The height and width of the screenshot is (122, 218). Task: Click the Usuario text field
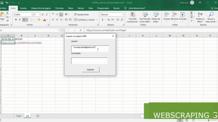(90, 48)
